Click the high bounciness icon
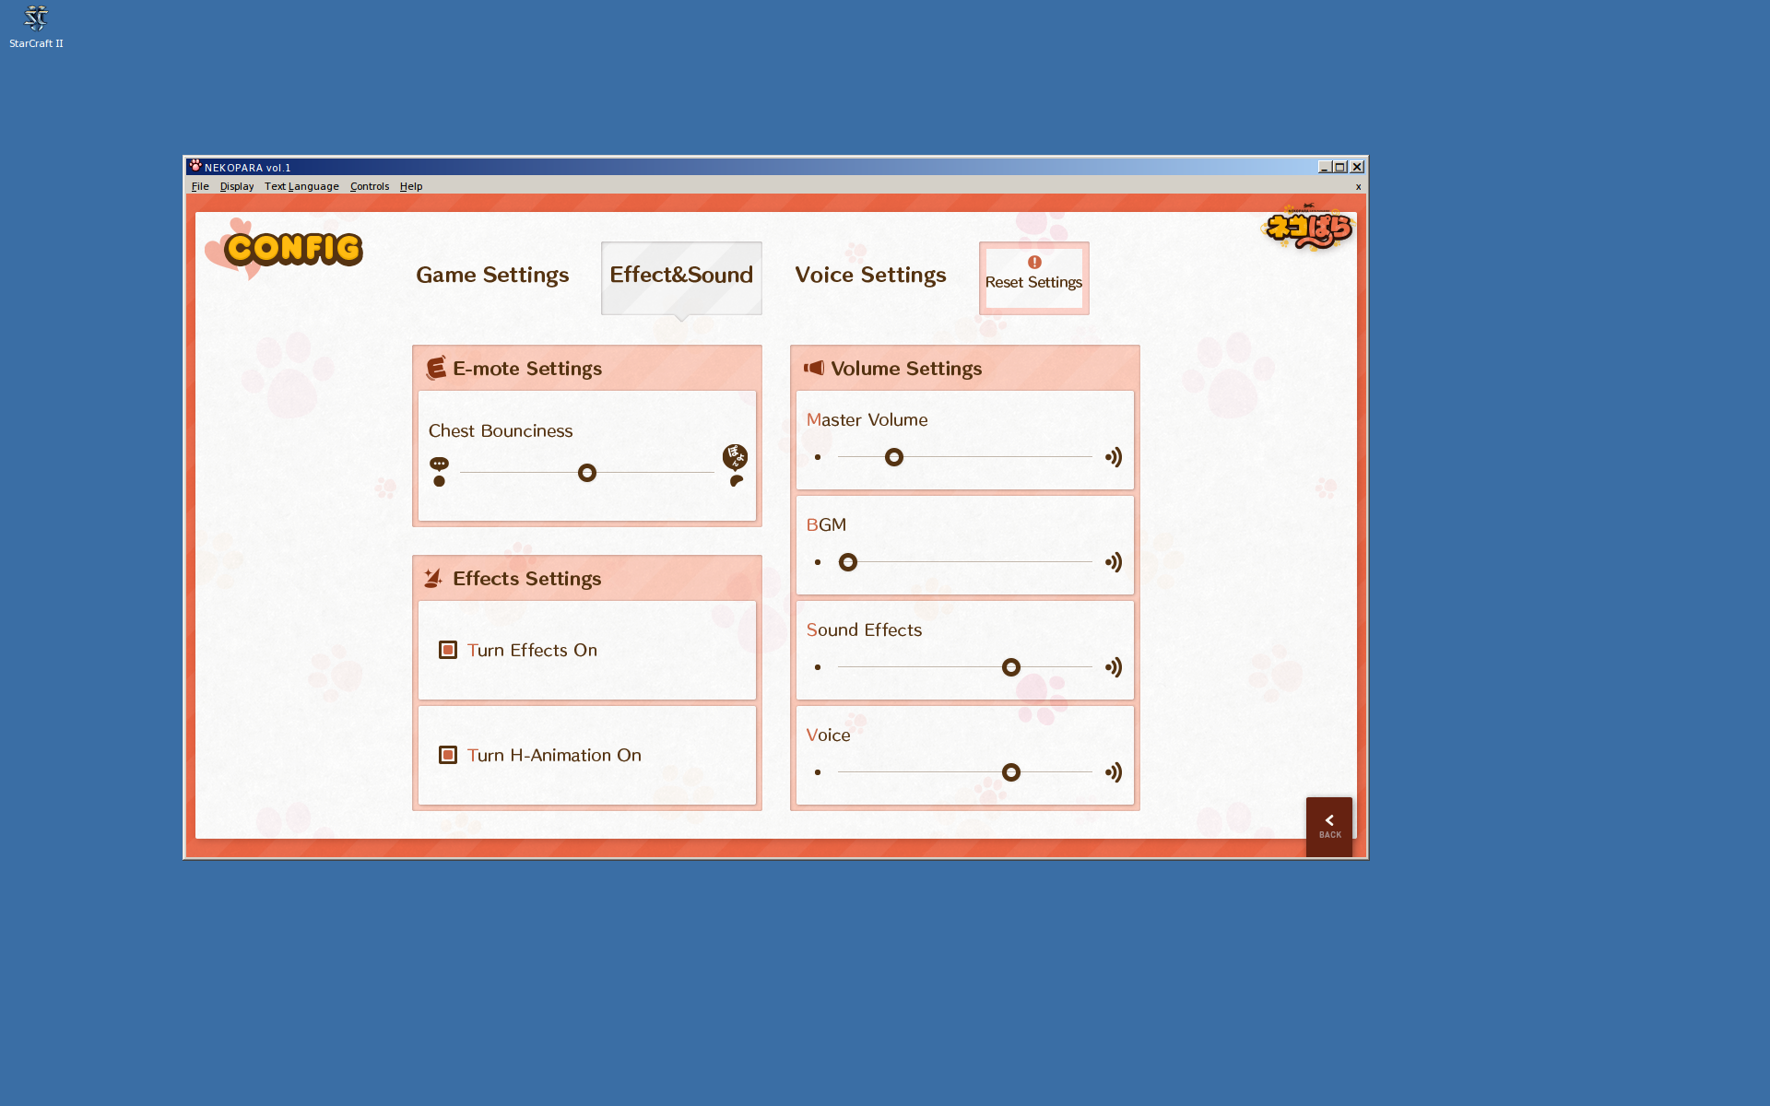 [x=735, y=465]
